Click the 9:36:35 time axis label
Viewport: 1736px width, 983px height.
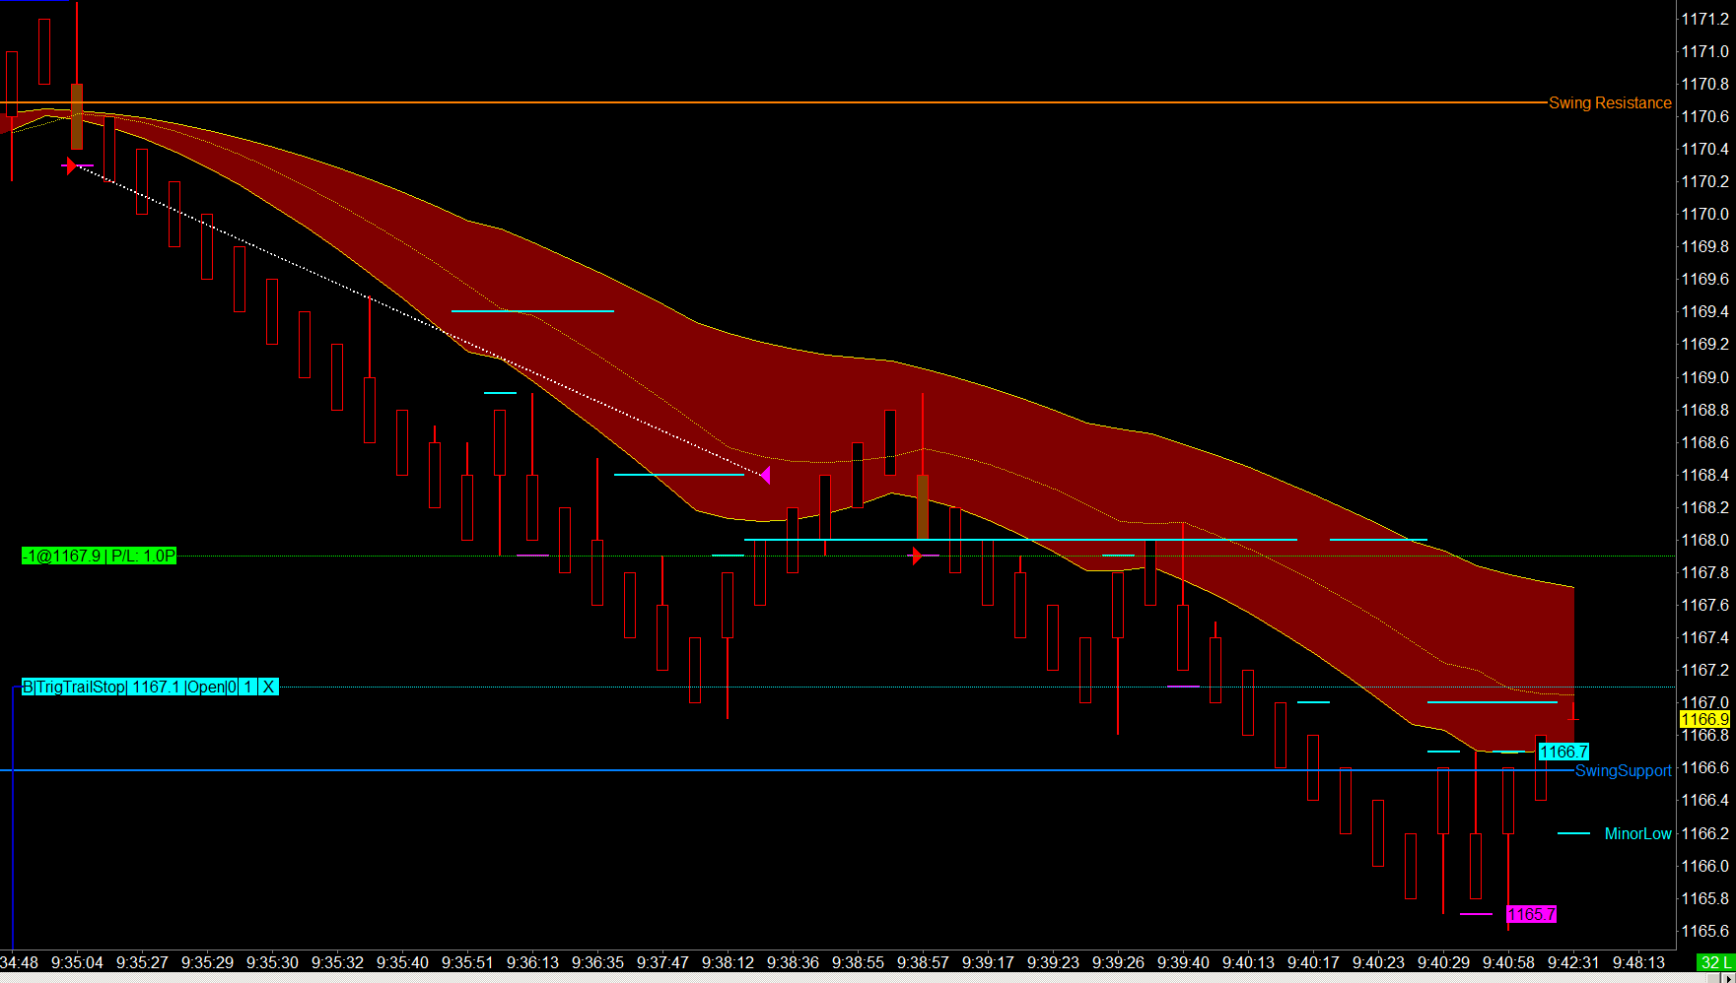point(597,962)
